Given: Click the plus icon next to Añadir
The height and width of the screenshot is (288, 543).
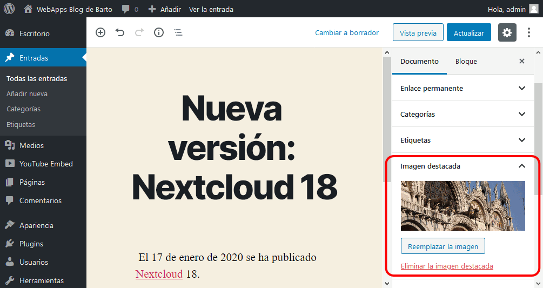Looking at the screenshot, I should (x=152, y=9).
